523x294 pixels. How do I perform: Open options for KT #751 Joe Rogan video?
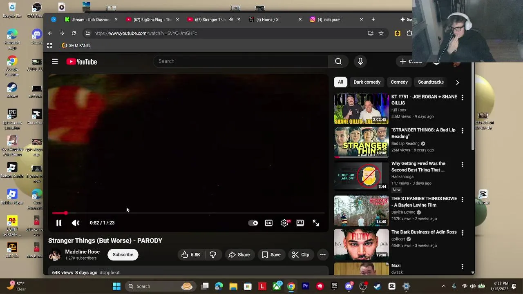coord(463,98)
